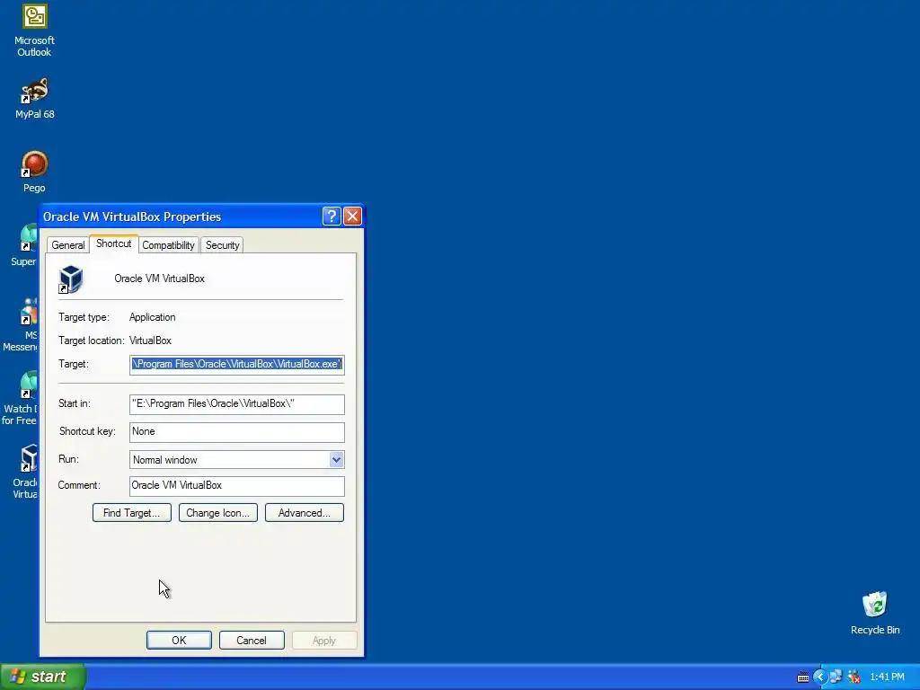Click the Start in input field
Viewport: 920px width, 690px height.
point(237,403)
